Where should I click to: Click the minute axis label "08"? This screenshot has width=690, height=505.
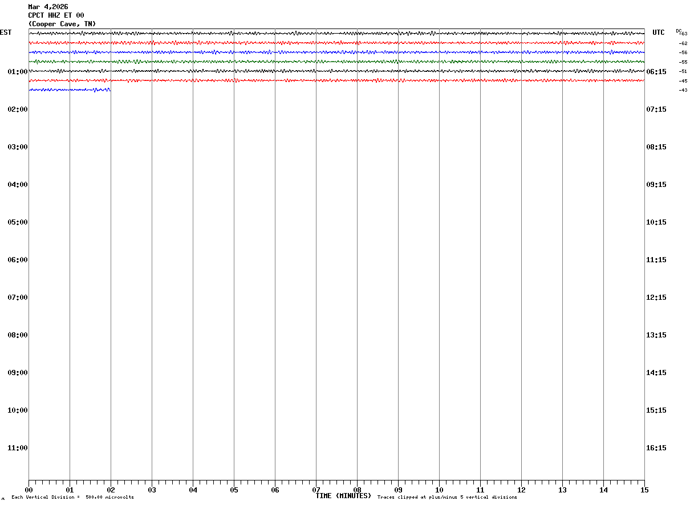coord(357,490)
